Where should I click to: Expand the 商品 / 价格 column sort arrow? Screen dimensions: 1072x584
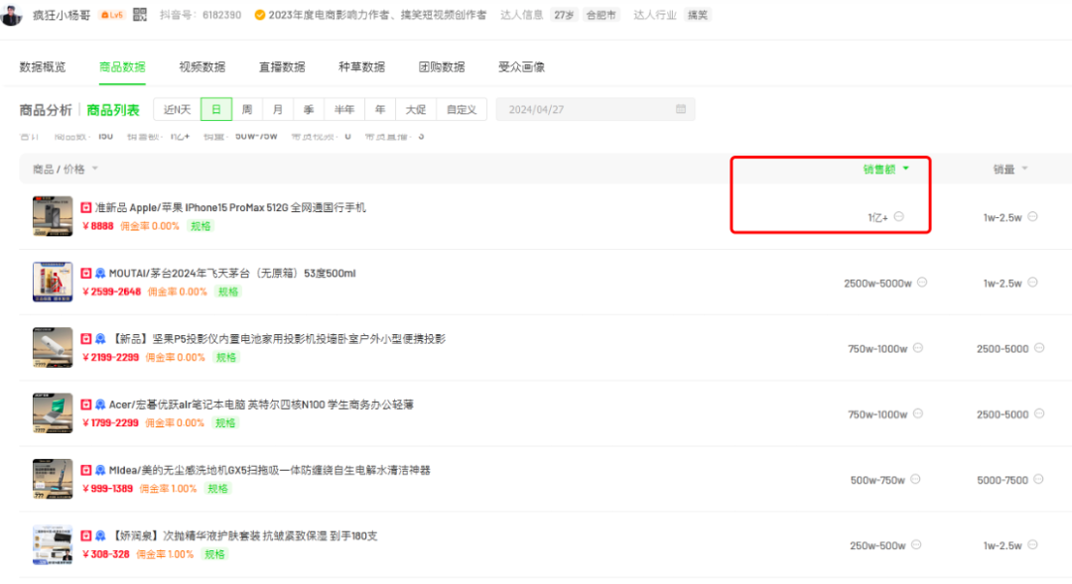coord(95,170)
